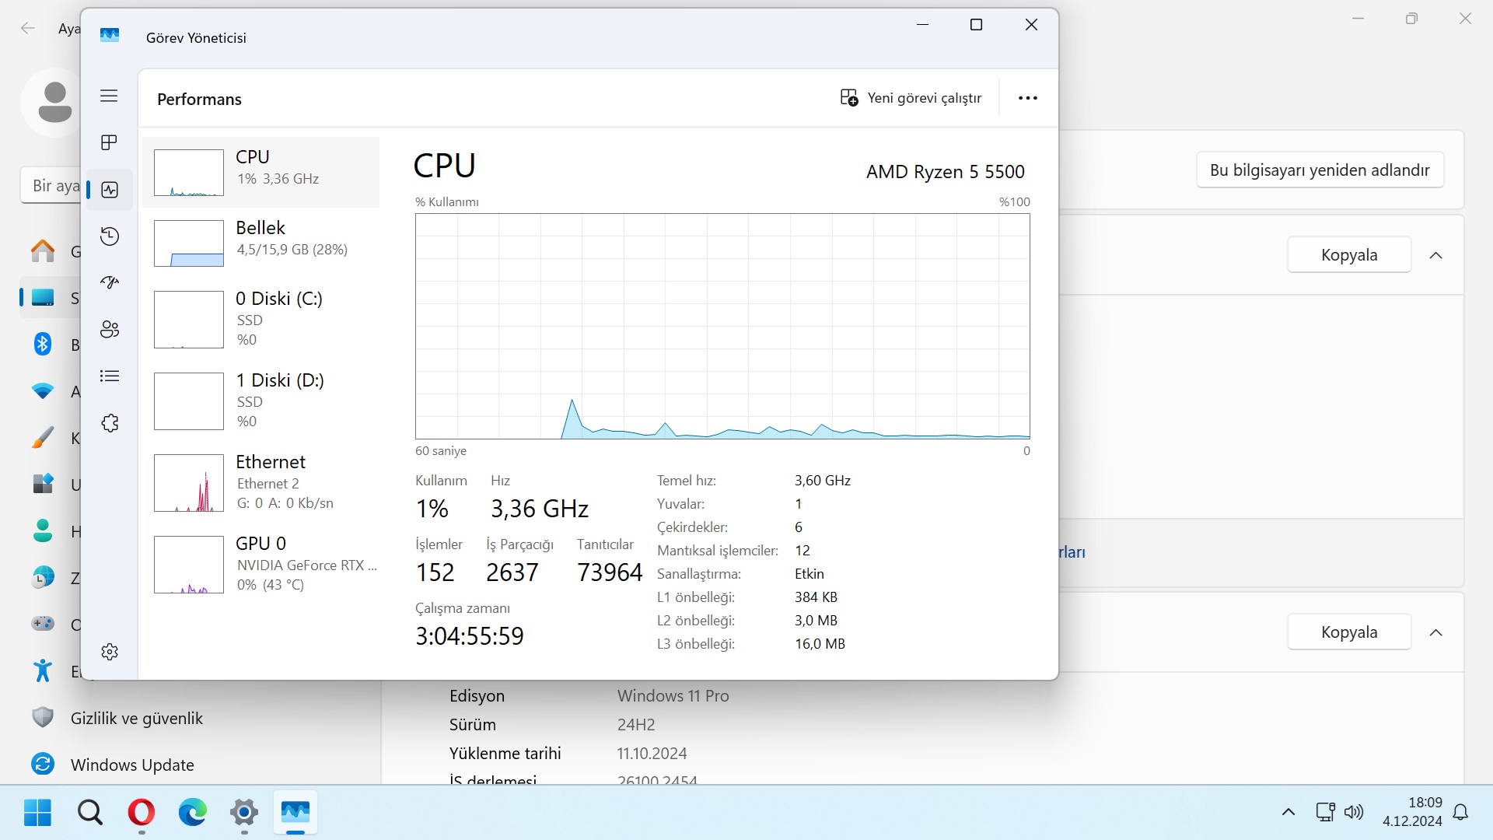Collapse the section beside the lower Kopyala button
Image resolution: width=1493 pixels, height=840 pixels.
pos(1435,632)
